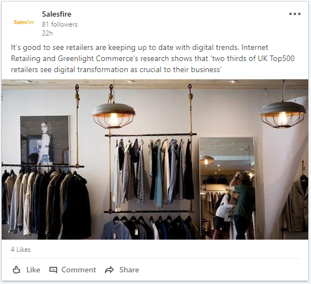Screen dimensions: 311x284
Task: Click the speech bubble Comment icon
Action: pyautogui.click(x=53, y=270)
